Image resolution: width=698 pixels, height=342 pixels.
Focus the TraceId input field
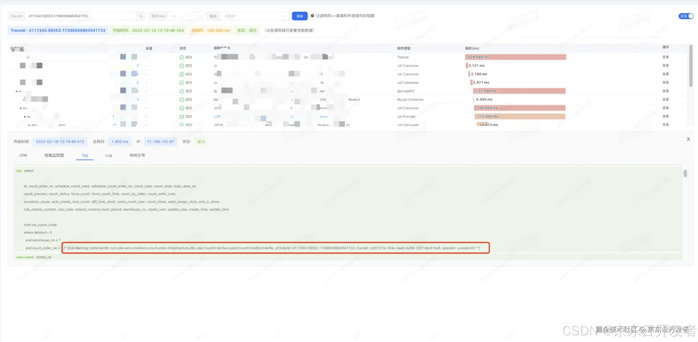[x=81, y=16]
